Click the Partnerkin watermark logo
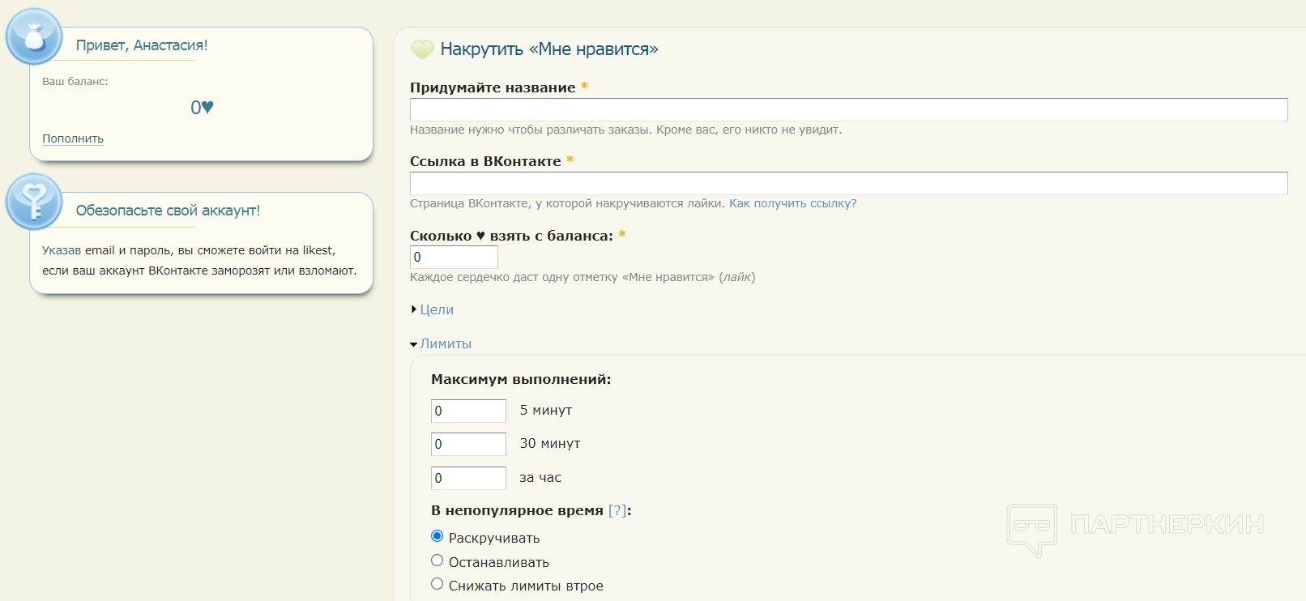Viewport: 1306px width, 601px height. [1135, 526]
